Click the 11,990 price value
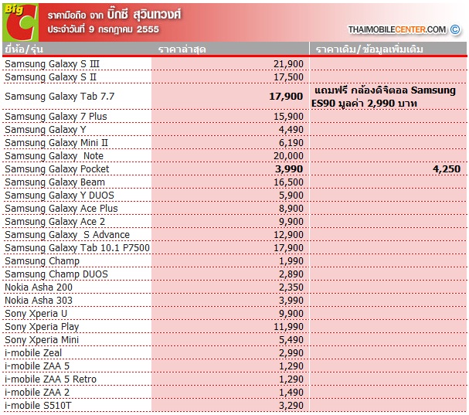 tap(288, 327)
